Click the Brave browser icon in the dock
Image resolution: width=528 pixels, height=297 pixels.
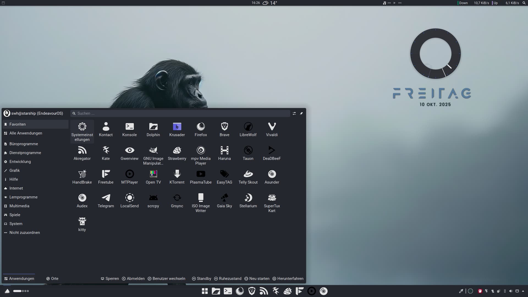click(252, 291)
